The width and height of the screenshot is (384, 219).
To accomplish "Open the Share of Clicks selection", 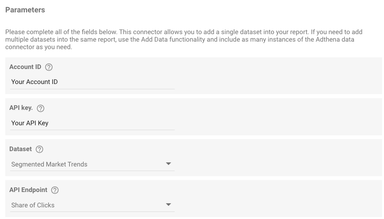I will coord(92,205).
